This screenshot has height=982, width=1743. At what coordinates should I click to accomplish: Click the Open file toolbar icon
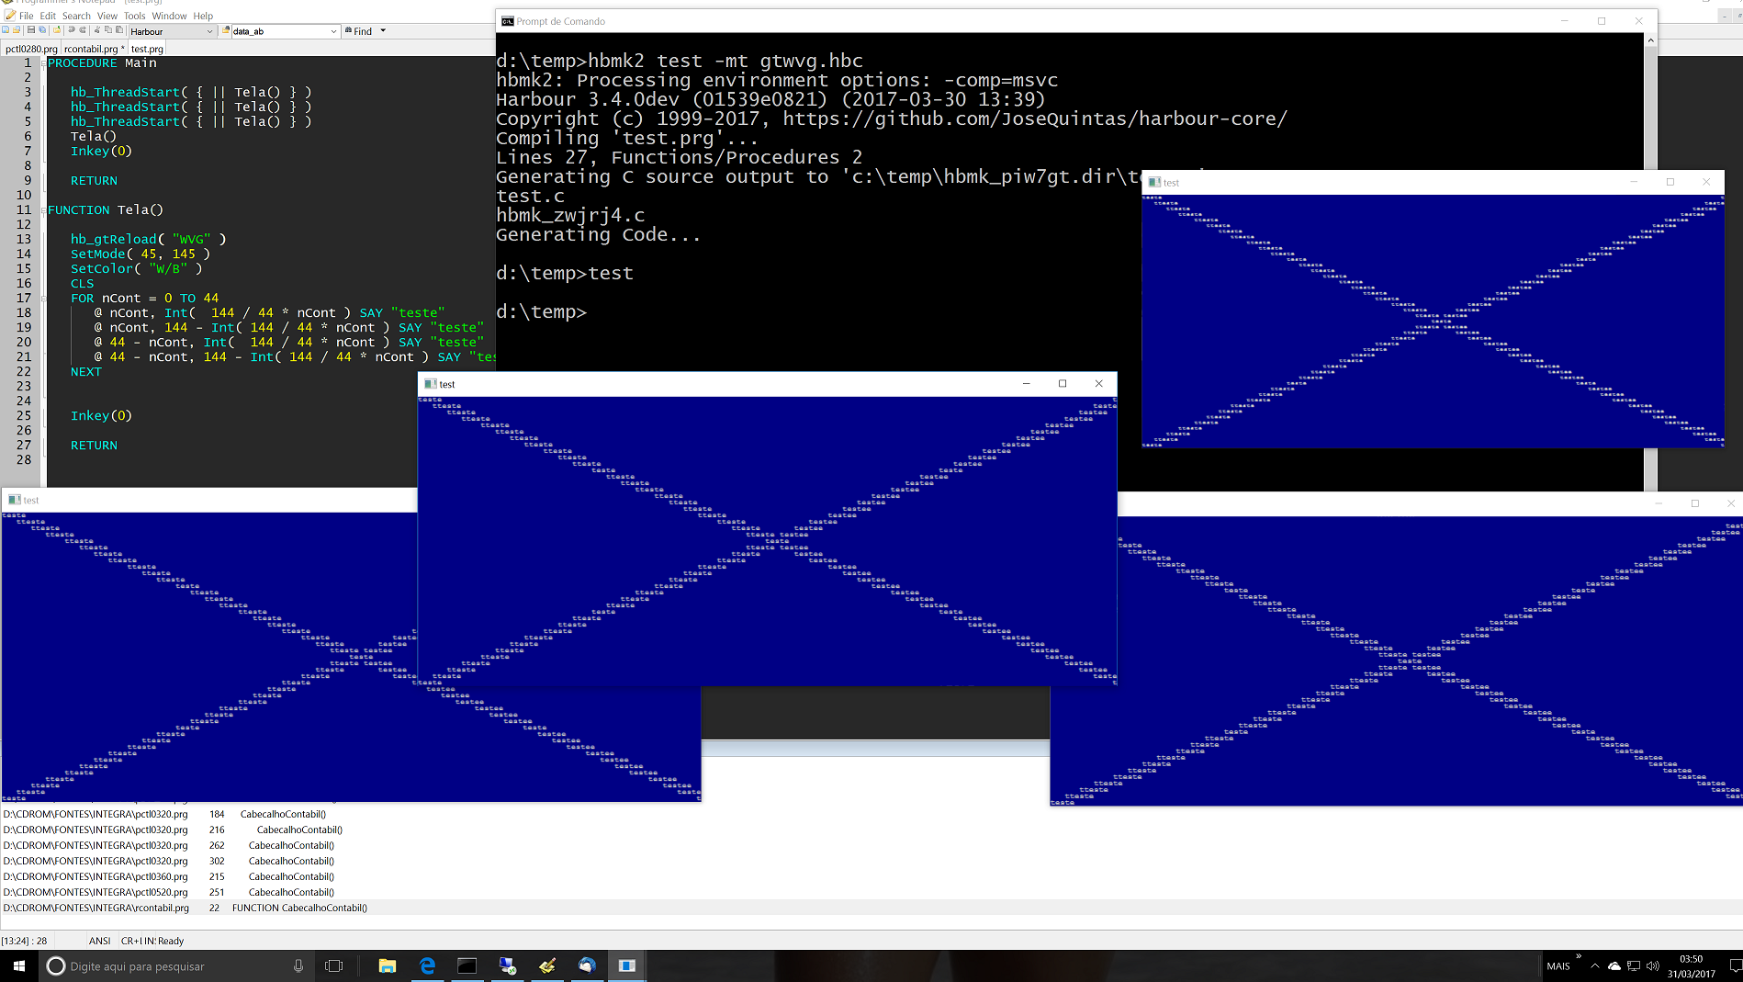click(17, 30)
